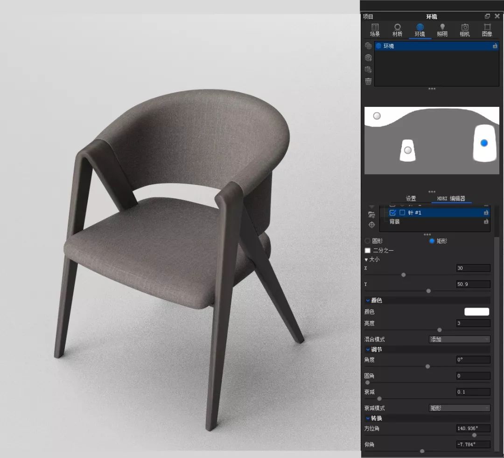This screenshot has width=504, height=458.
Task: Enable the 二分之一 checkbox
Action: pos(368,250)
